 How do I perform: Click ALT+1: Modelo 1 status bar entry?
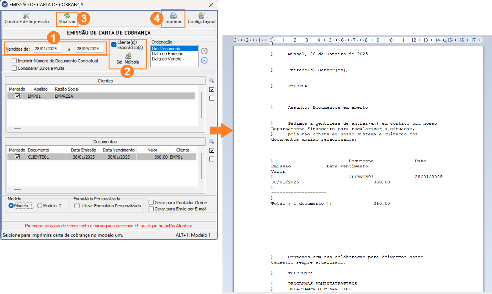coord(193,235)
